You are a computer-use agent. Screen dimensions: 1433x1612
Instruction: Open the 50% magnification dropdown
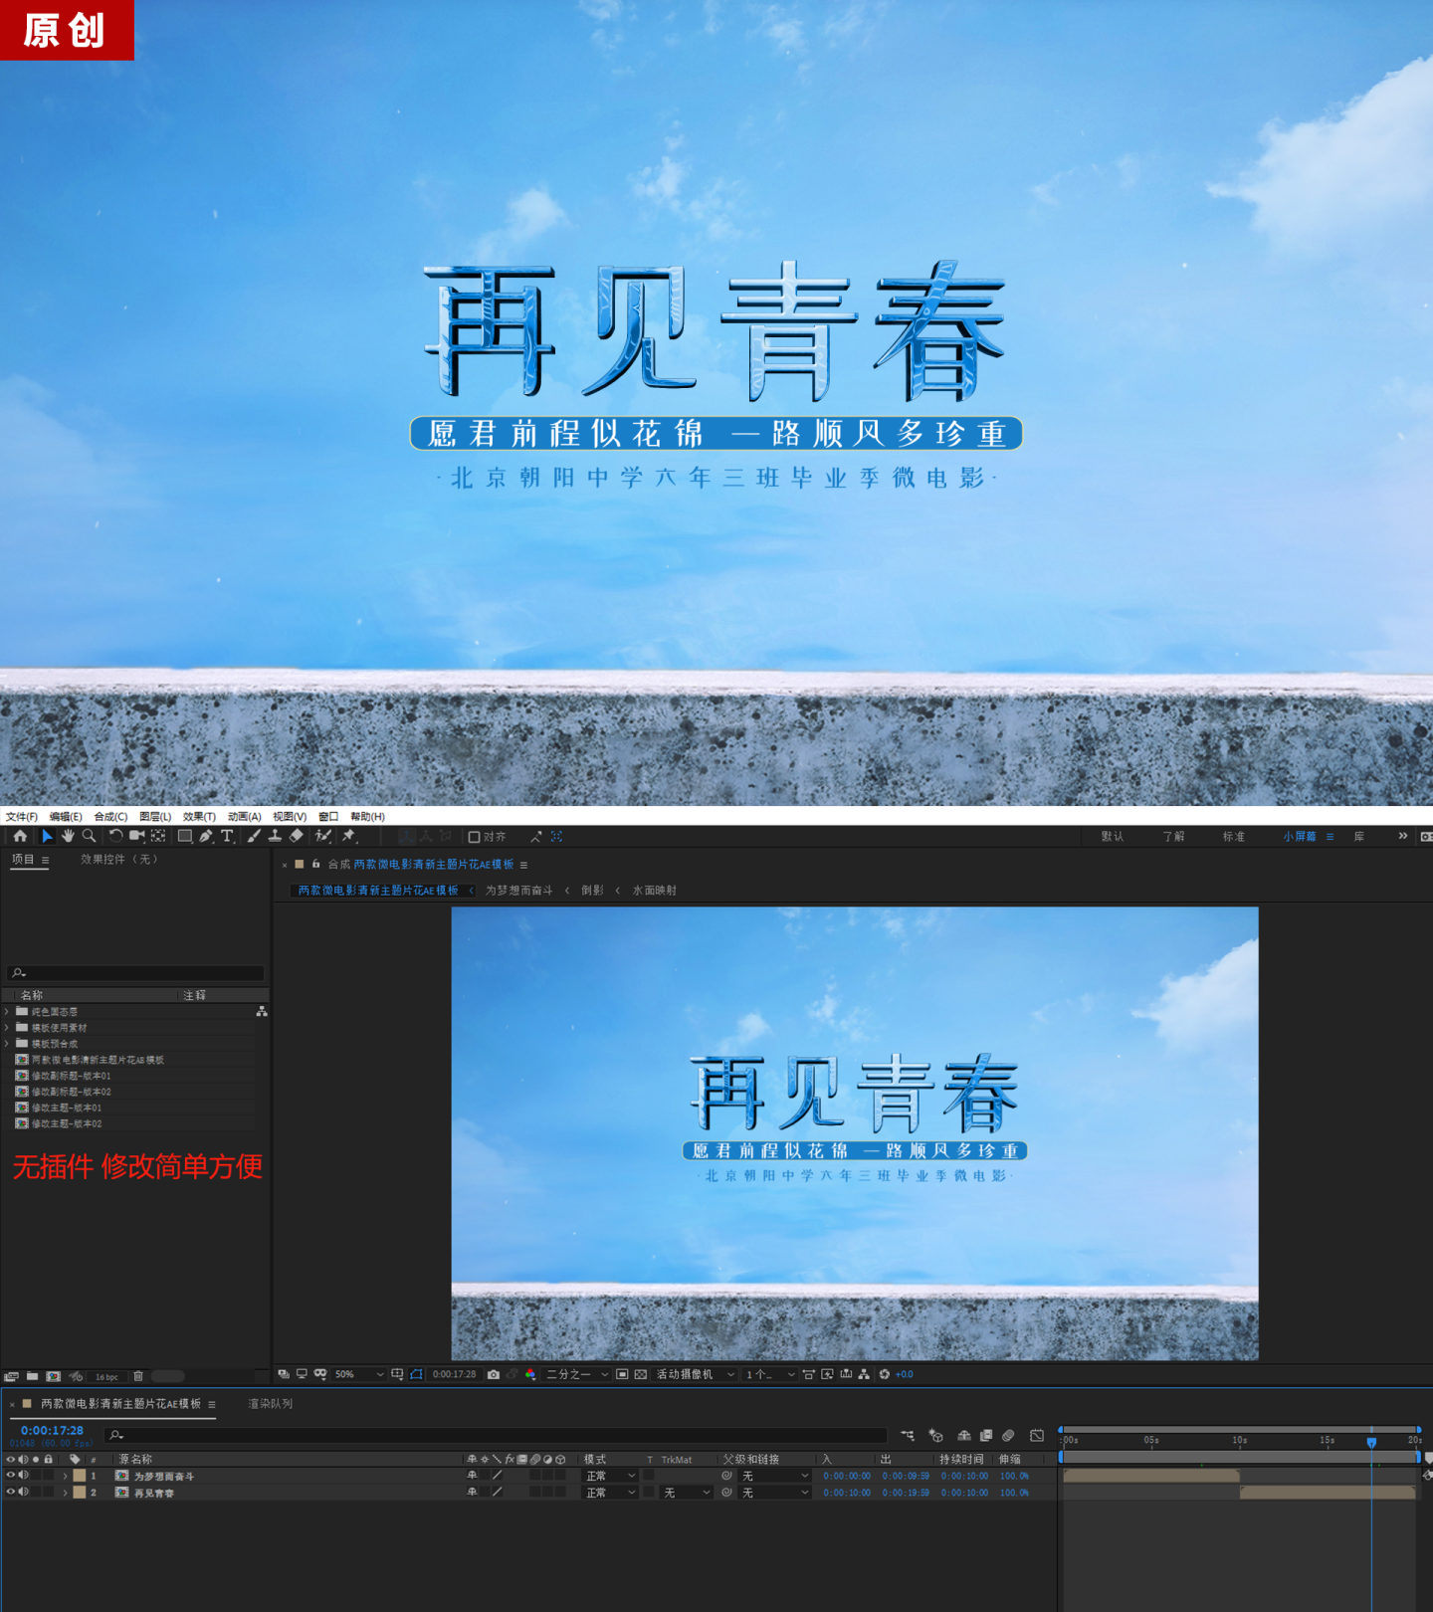click(x=358, y=1374)
